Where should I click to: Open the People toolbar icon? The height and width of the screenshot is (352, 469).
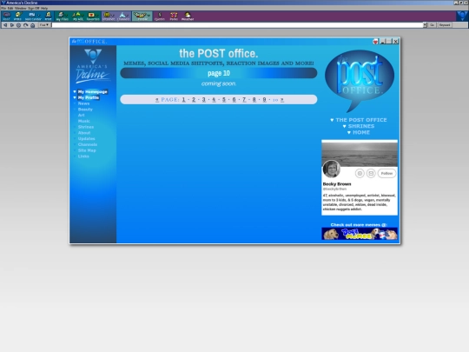click(142, 17)
